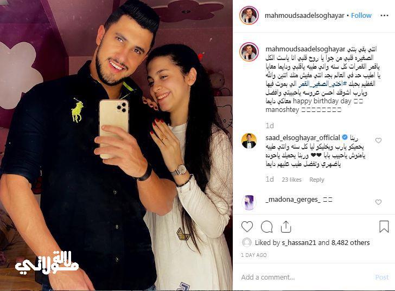Click the Add a comment field
The height and width of the screenshot is (291, 395).
click(306, 277)
